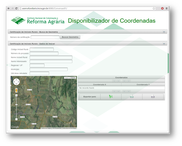Export coordinates using the rightmost file icon
The height and width of the screenshot is (146, 182).
153,97
